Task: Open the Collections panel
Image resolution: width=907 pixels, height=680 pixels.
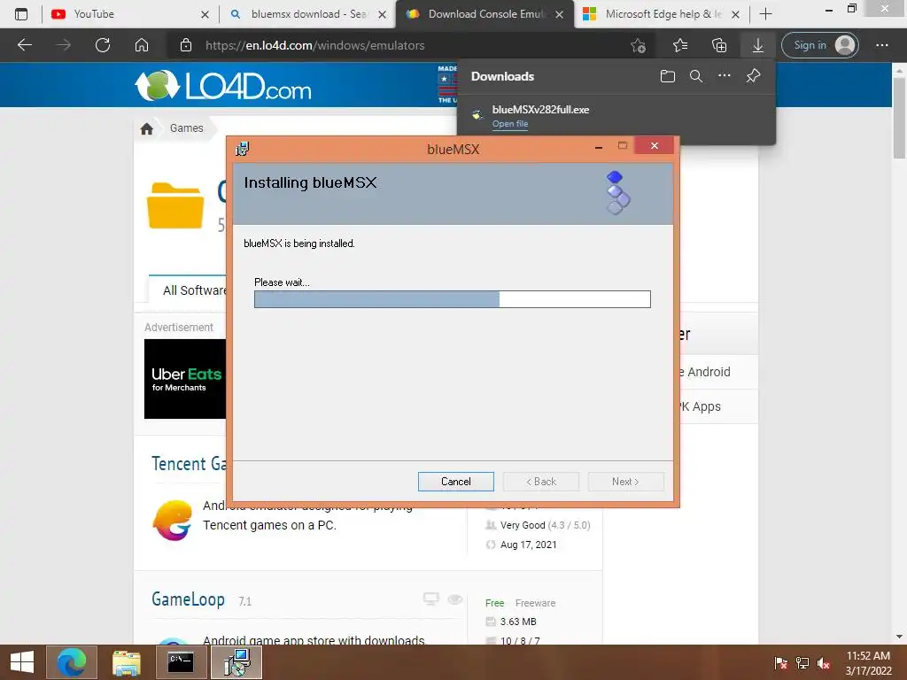Action: [719, 45]
